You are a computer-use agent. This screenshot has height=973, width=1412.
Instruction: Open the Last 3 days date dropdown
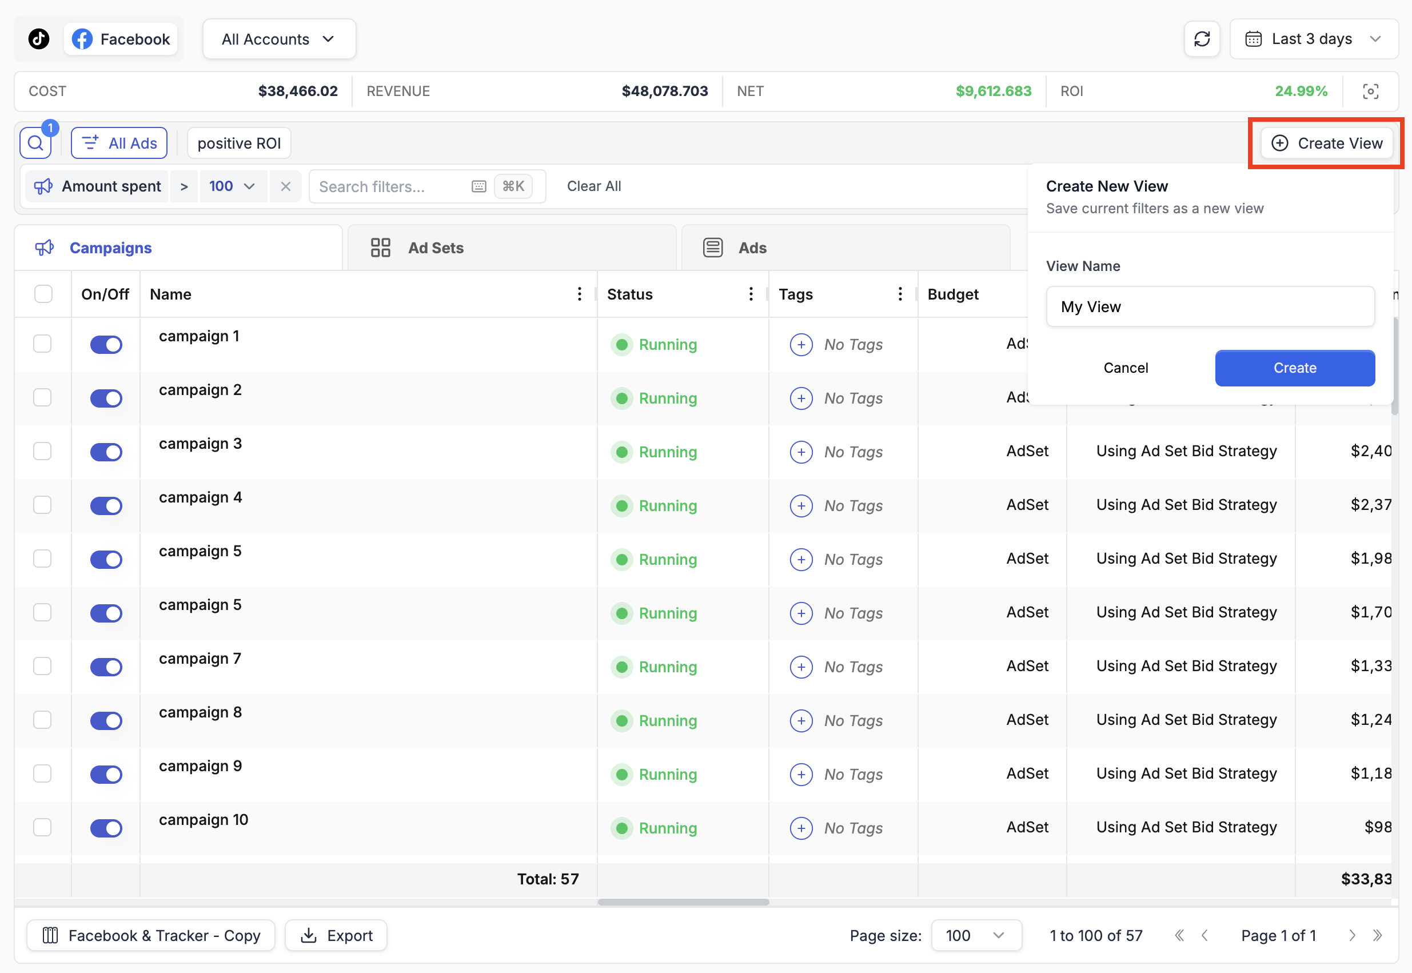[1313, 39]
